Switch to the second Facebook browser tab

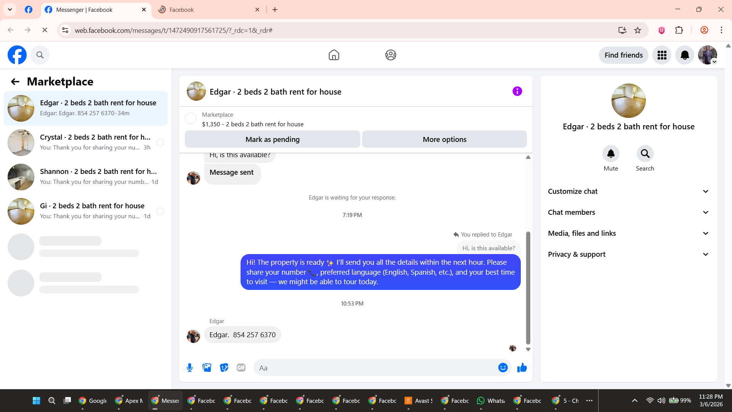coord(208,10)
